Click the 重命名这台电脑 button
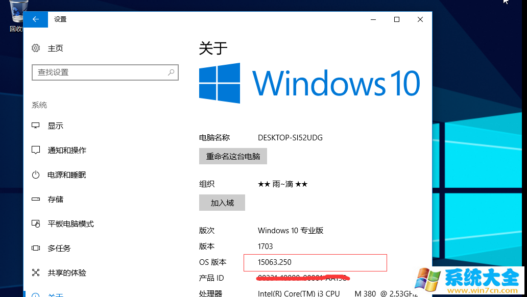This screenshot has height=297, width=527. pyautogui.click(x=233, y=156)
